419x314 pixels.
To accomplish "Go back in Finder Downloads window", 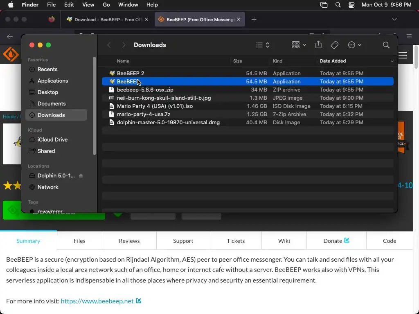I will tap(109, 45).
